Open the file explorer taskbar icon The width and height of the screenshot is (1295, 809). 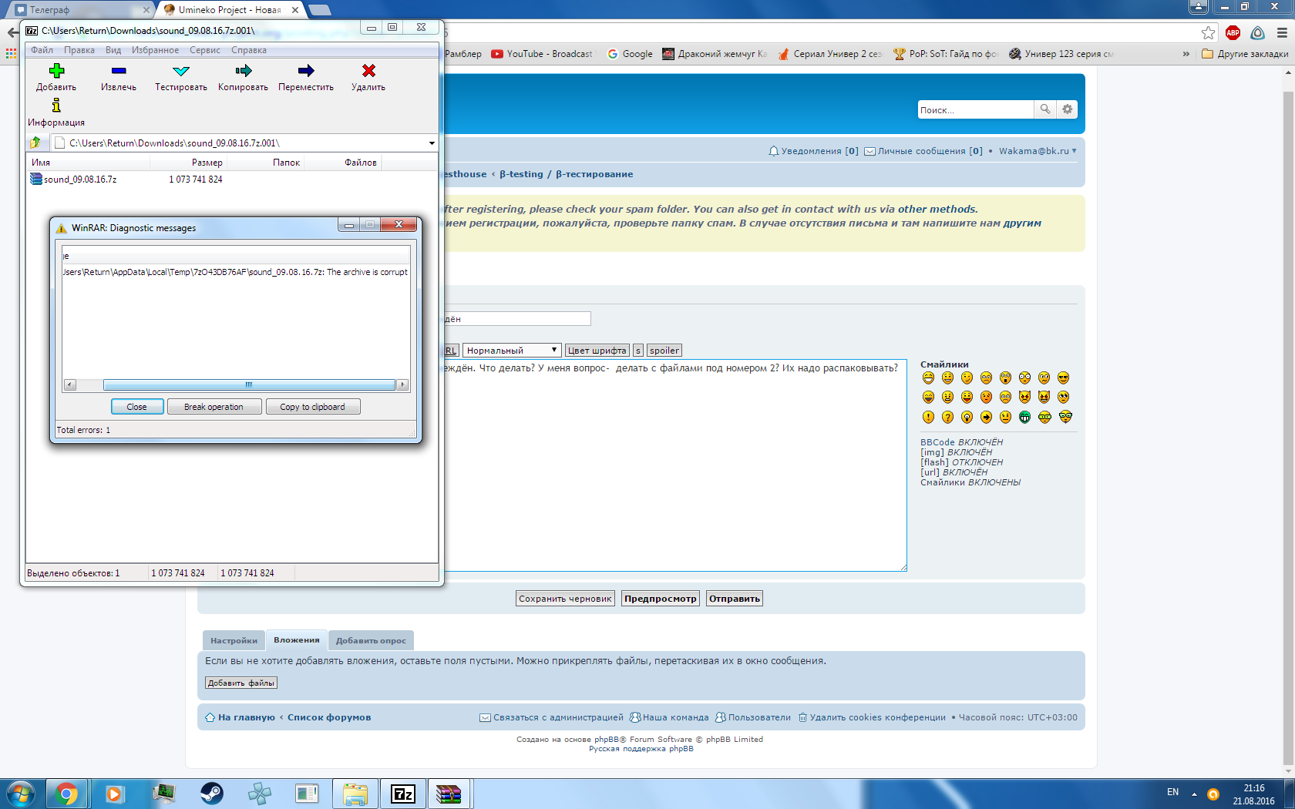(355, 794)
